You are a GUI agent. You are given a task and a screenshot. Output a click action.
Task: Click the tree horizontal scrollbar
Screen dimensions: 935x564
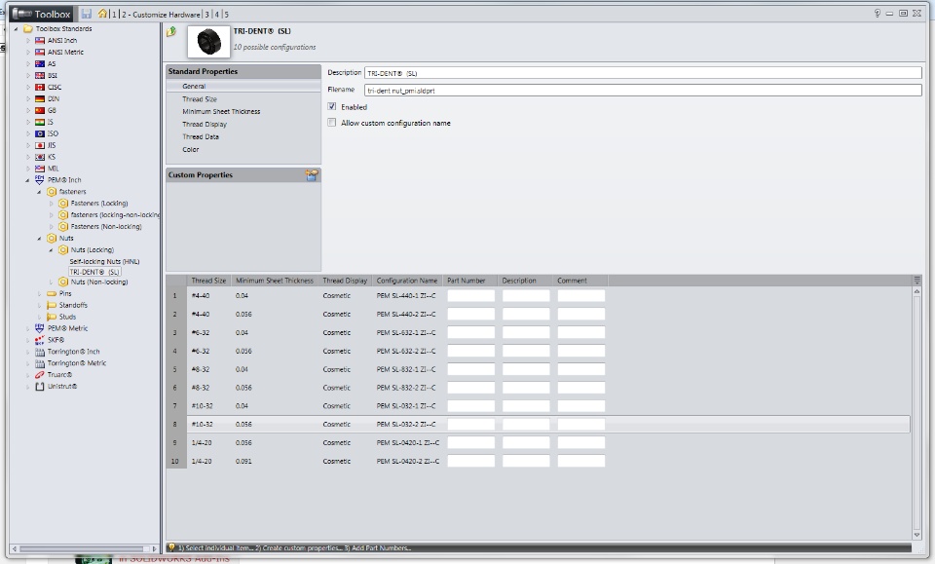[x=85, y=548]
